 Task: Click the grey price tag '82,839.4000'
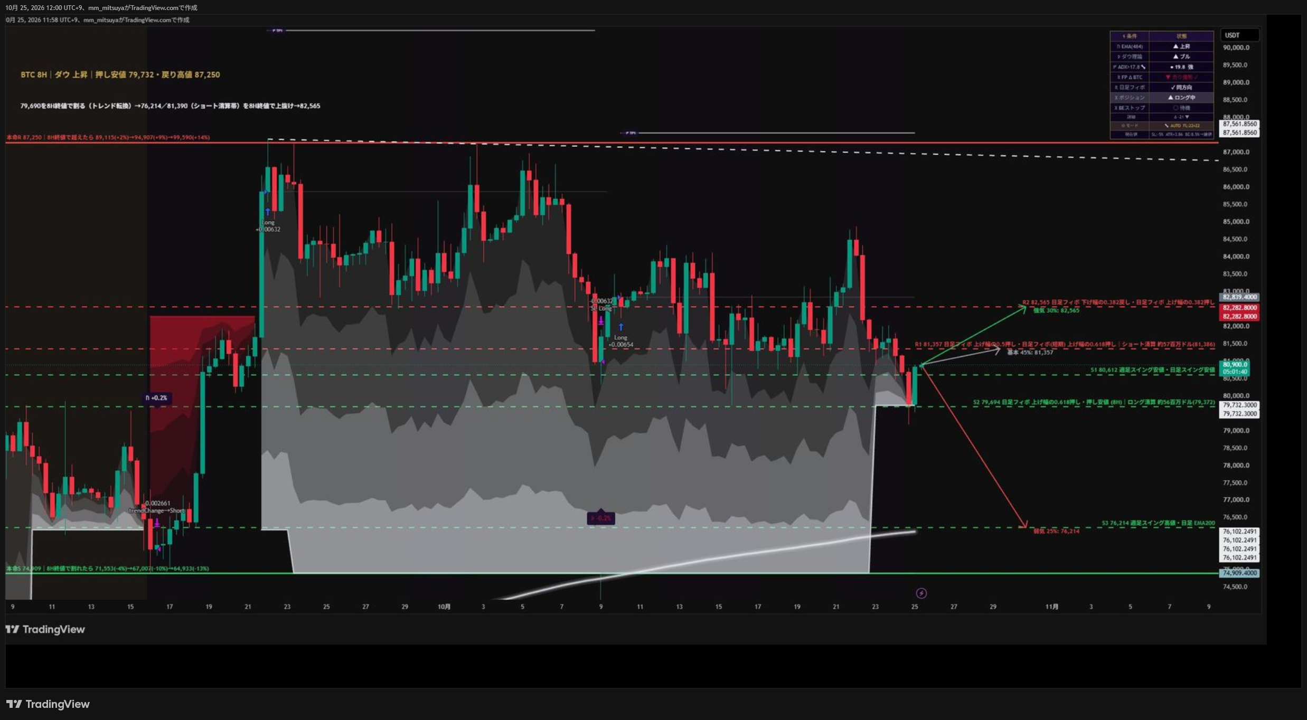click(1239, 297)
